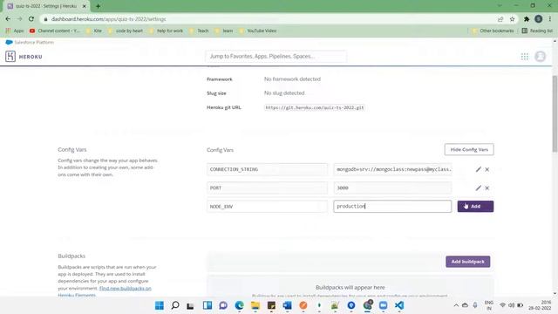Open Task View on the taskbar
Viewport: 558px width, 314px height.
[190, 305]
